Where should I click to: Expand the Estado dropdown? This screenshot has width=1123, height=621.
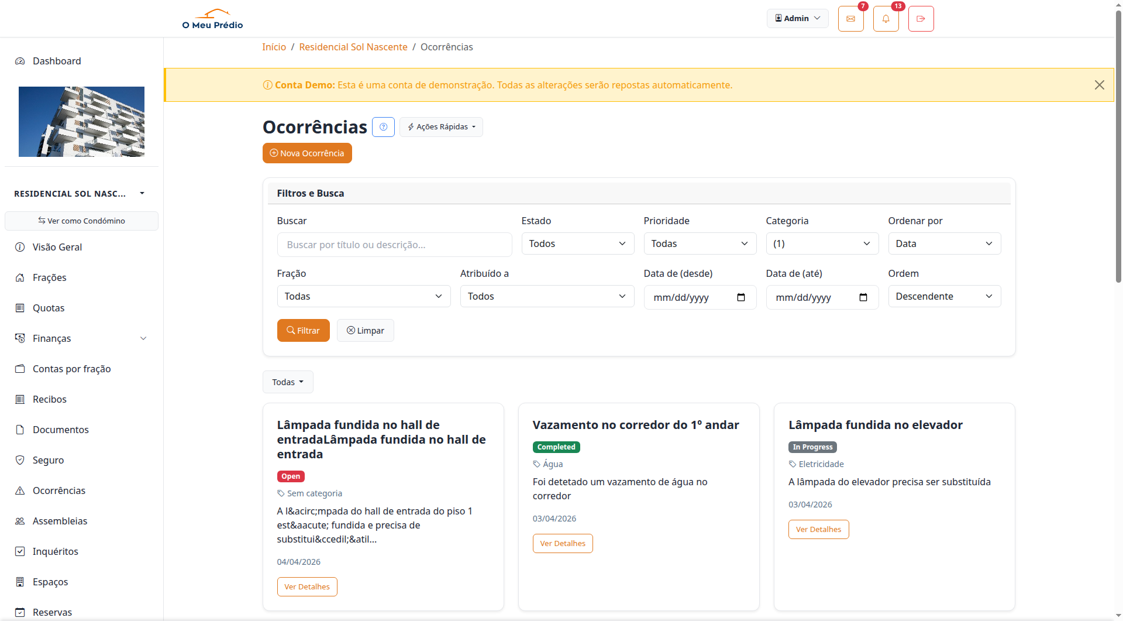577,243
